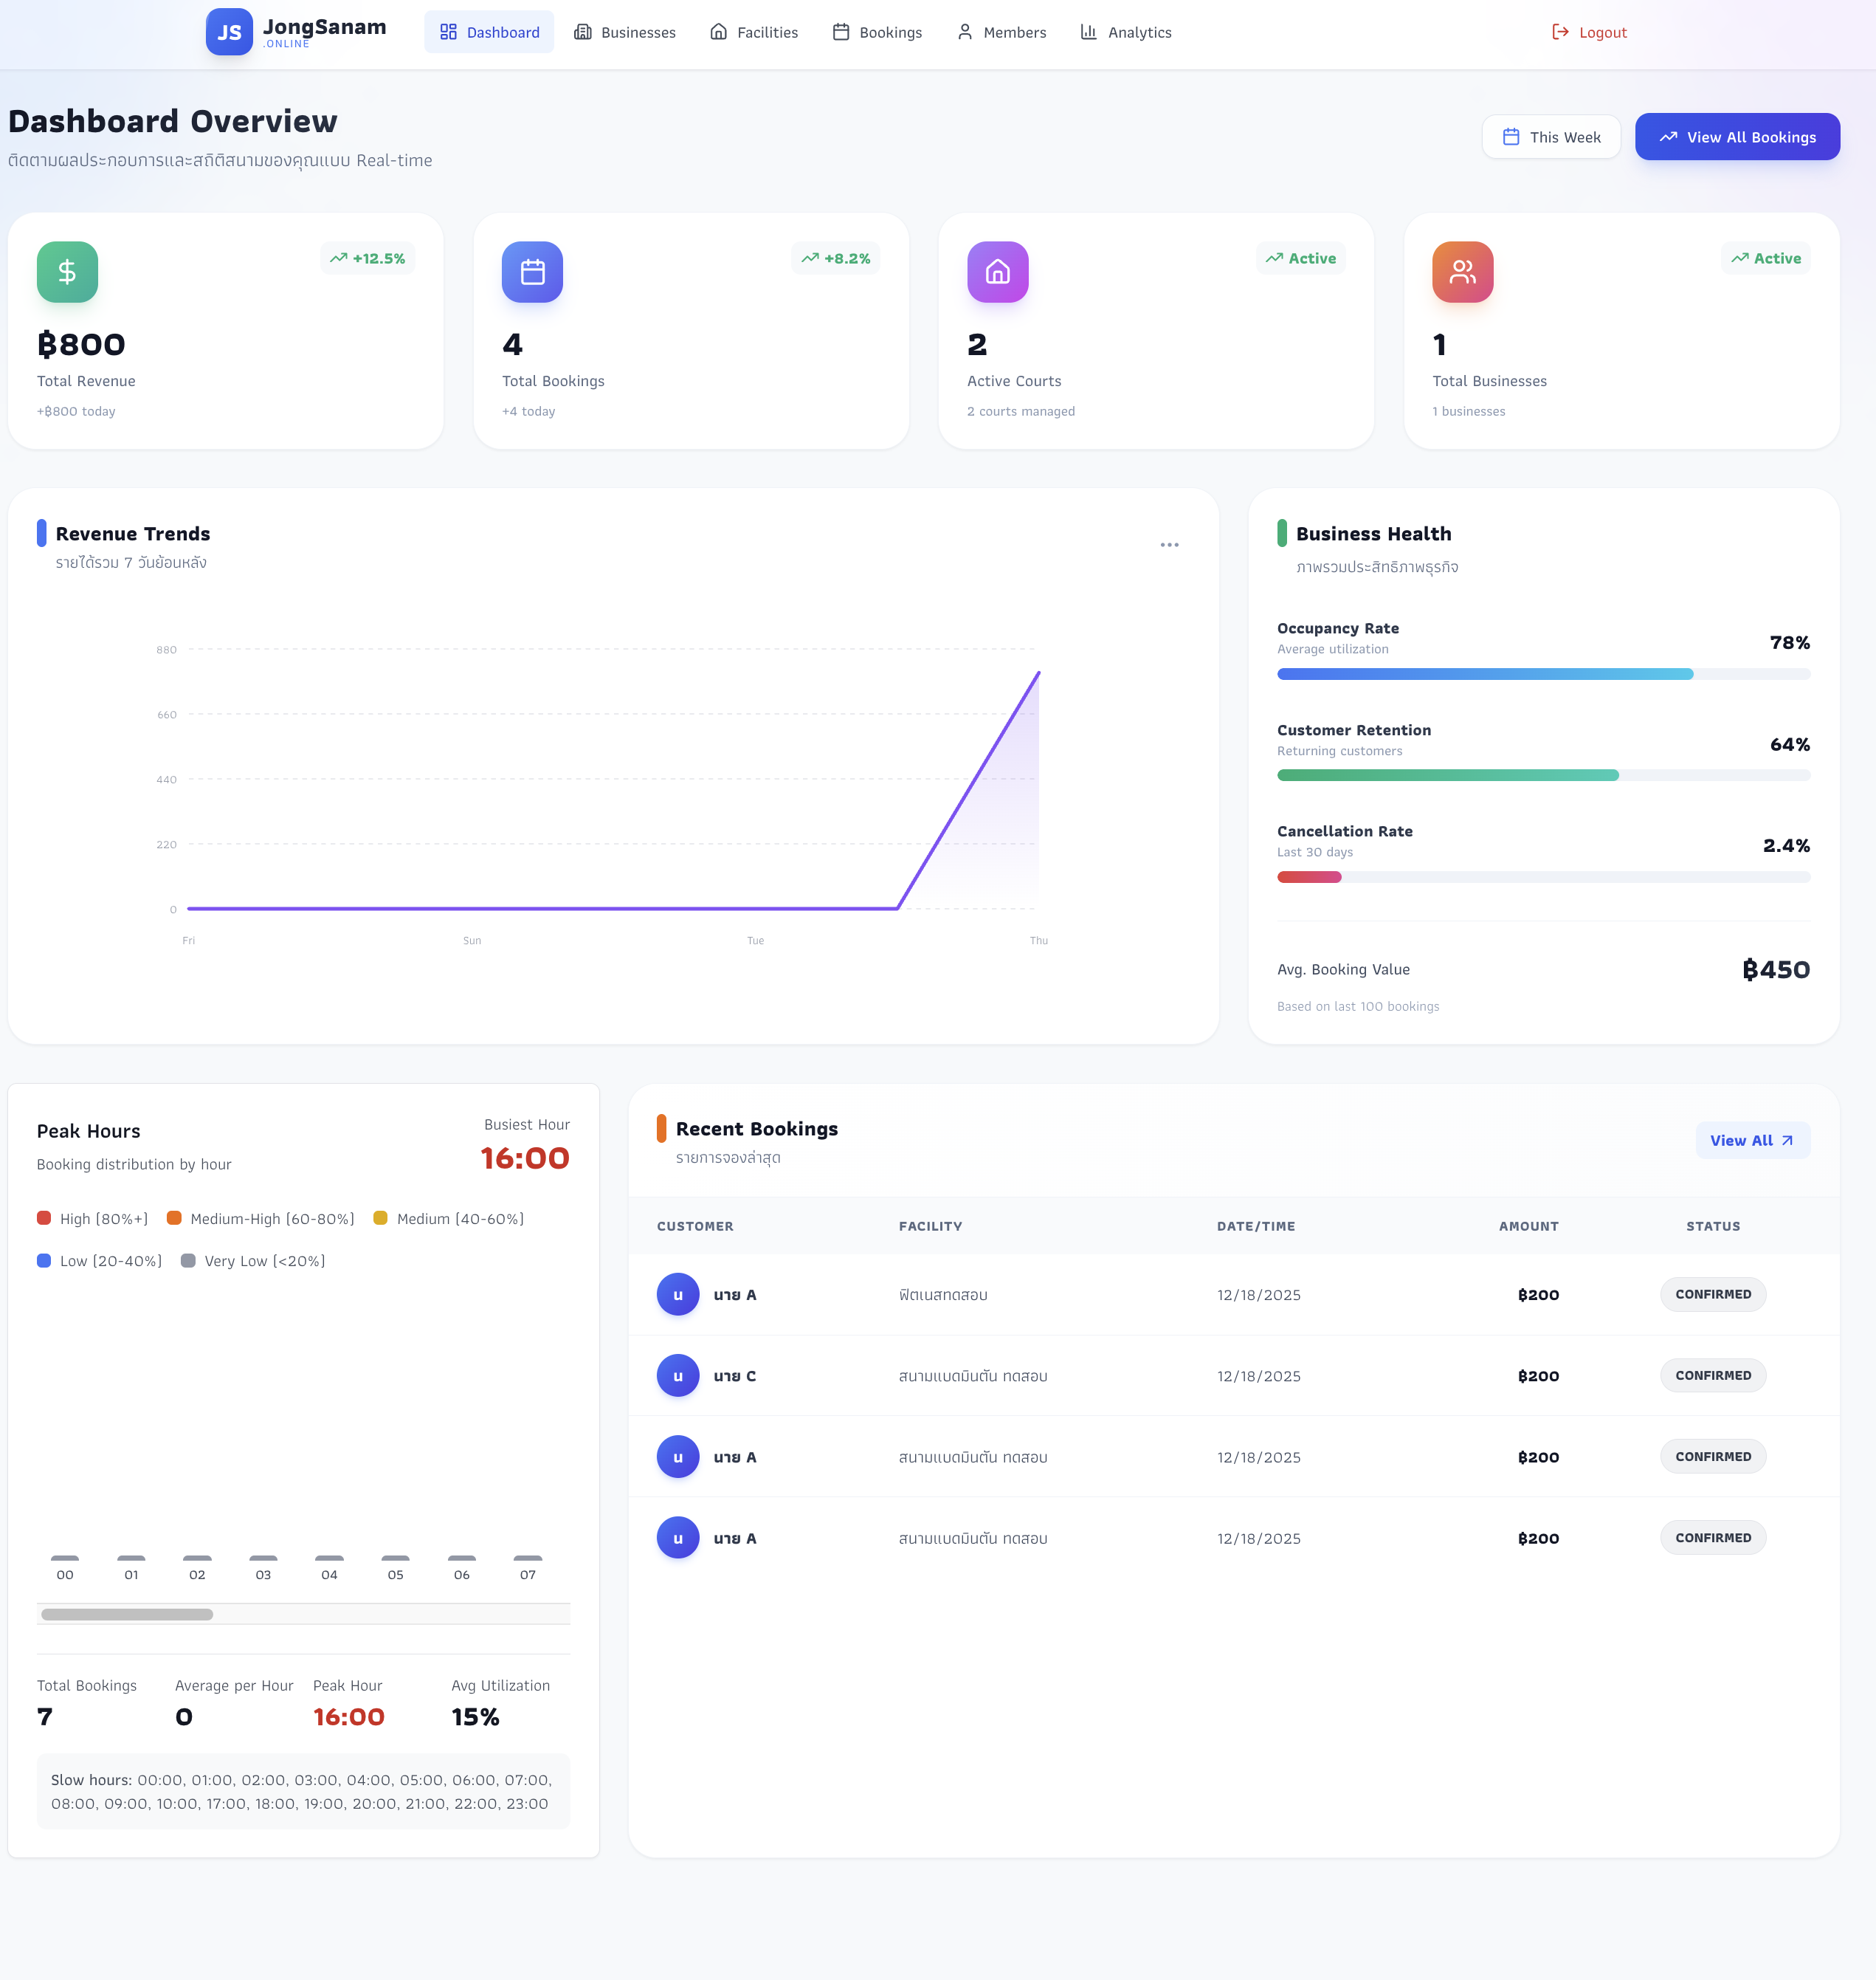
Task: Click the Occupancy Rate progress bar
Action: point(1543,674)
